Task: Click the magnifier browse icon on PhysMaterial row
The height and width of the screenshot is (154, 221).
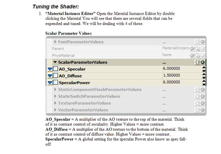Action: [197, 55]
